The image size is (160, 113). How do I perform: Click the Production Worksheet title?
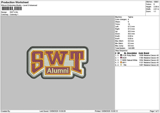[x=15, y=2]
